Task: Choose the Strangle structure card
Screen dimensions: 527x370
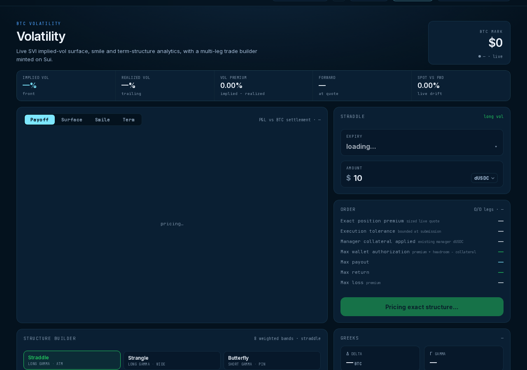Action: point(172,360)
